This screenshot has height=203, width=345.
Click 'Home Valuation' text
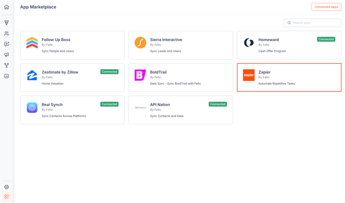pos(53,84)
